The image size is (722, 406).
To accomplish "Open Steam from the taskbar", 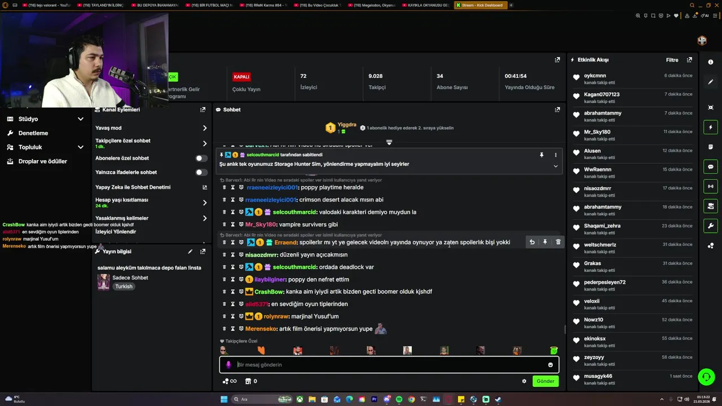I will click(x=498, y=399).
